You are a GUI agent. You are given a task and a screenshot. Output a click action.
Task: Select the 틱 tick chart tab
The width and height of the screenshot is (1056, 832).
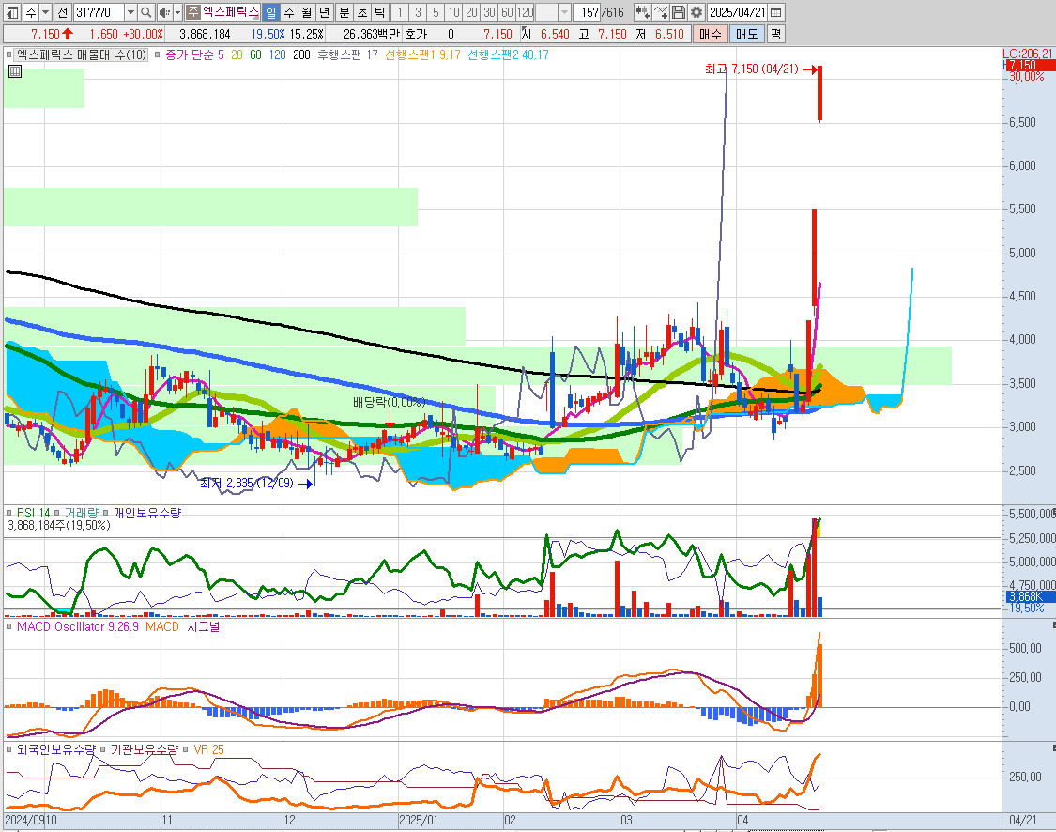380,12
